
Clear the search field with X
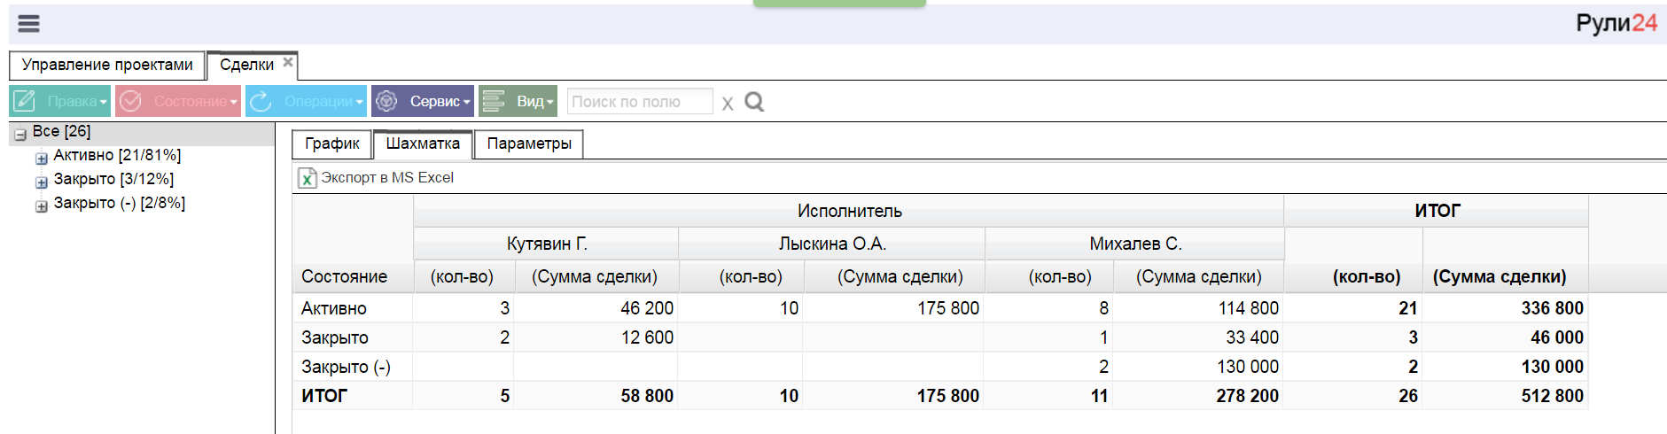click(728, 104)
